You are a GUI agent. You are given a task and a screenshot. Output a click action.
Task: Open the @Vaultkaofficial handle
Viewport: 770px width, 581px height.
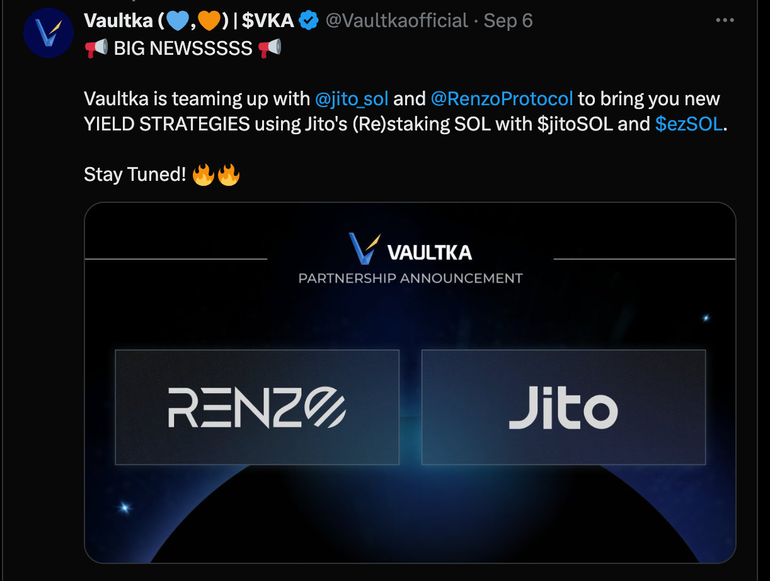[x=396, y=21]
